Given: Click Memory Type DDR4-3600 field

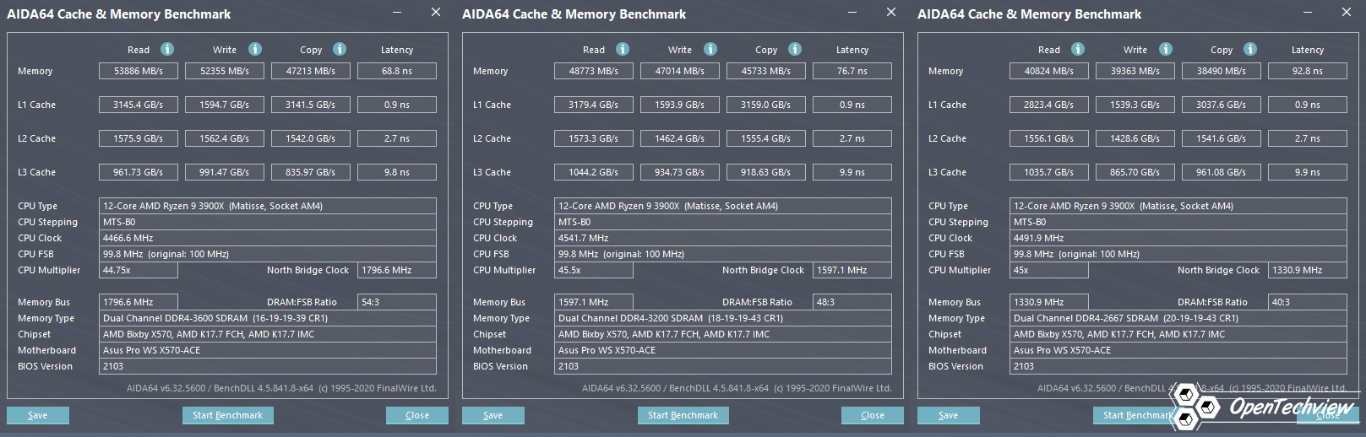Looking at the screenshot, I should (x=268, y=318).
